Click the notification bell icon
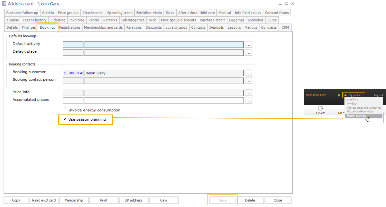 tap(339, 95)
